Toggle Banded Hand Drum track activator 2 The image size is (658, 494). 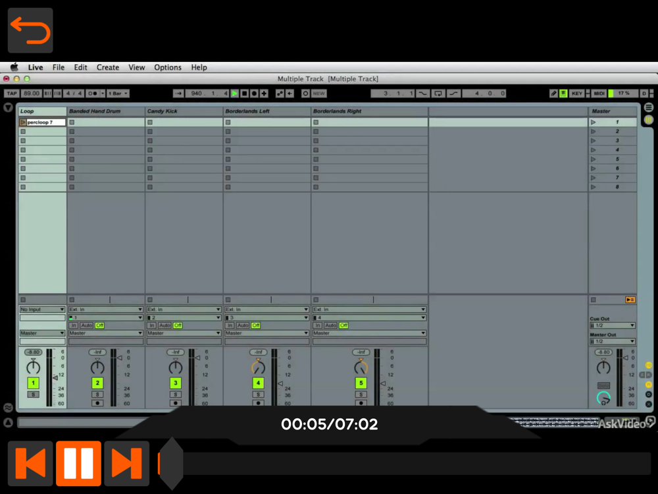(97, 383)
